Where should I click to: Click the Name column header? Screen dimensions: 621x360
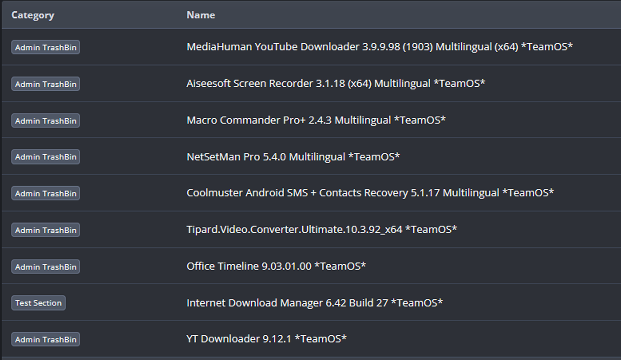201,15
